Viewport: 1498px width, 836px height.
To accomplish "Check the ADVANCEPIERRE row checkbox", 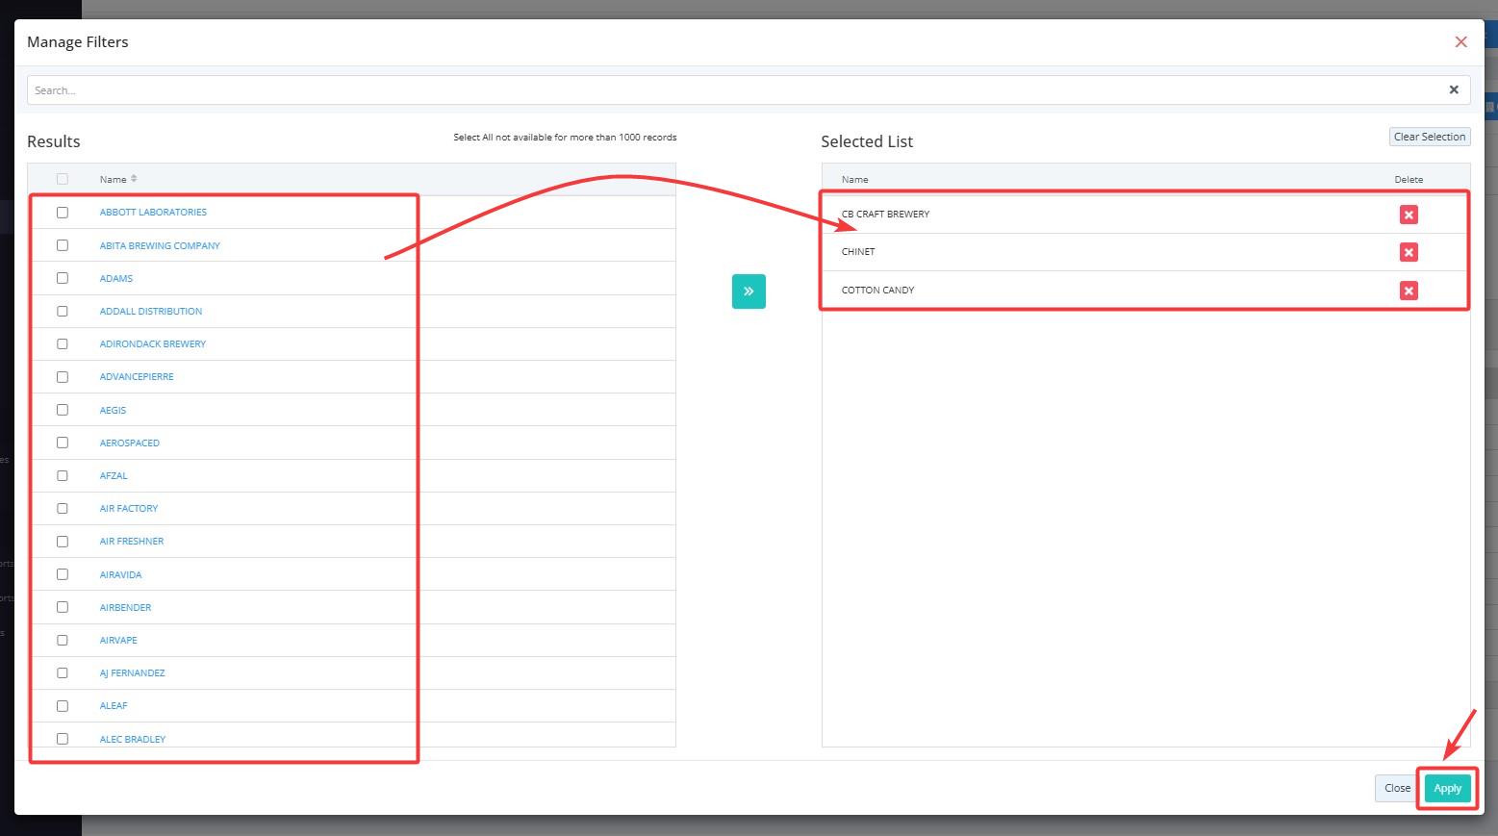I will coord(63,377).
